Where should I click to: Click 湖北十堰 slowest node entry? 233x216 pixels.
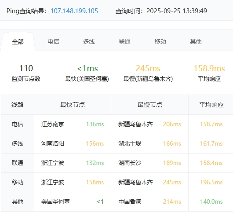point(130,143)
